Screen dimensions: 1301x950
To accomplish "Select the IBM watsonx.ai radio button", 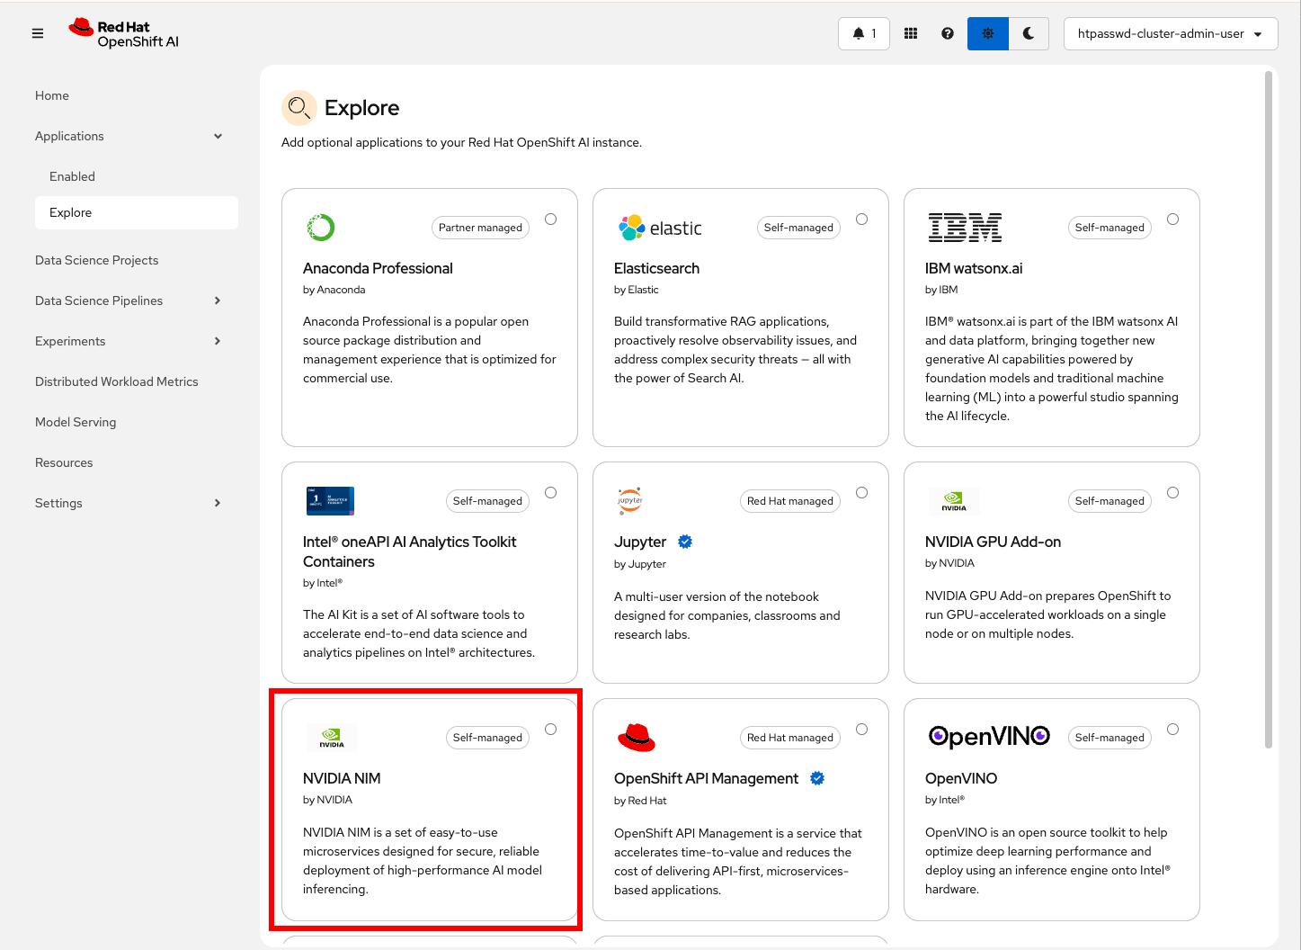I will [x=1172, y=219].
